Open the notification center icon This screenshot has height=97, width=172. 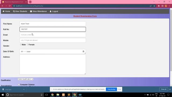[168, 95]
